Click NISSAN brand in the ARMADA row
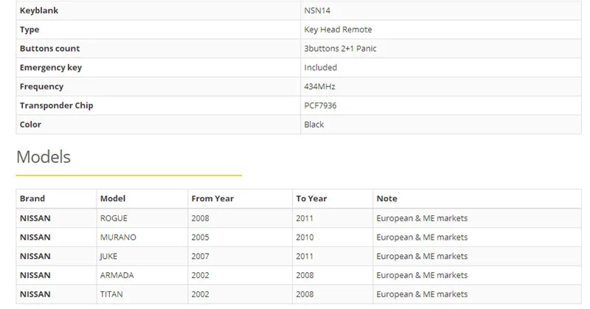This screenshot has width=590, height=309. click(x=35, y=276)
